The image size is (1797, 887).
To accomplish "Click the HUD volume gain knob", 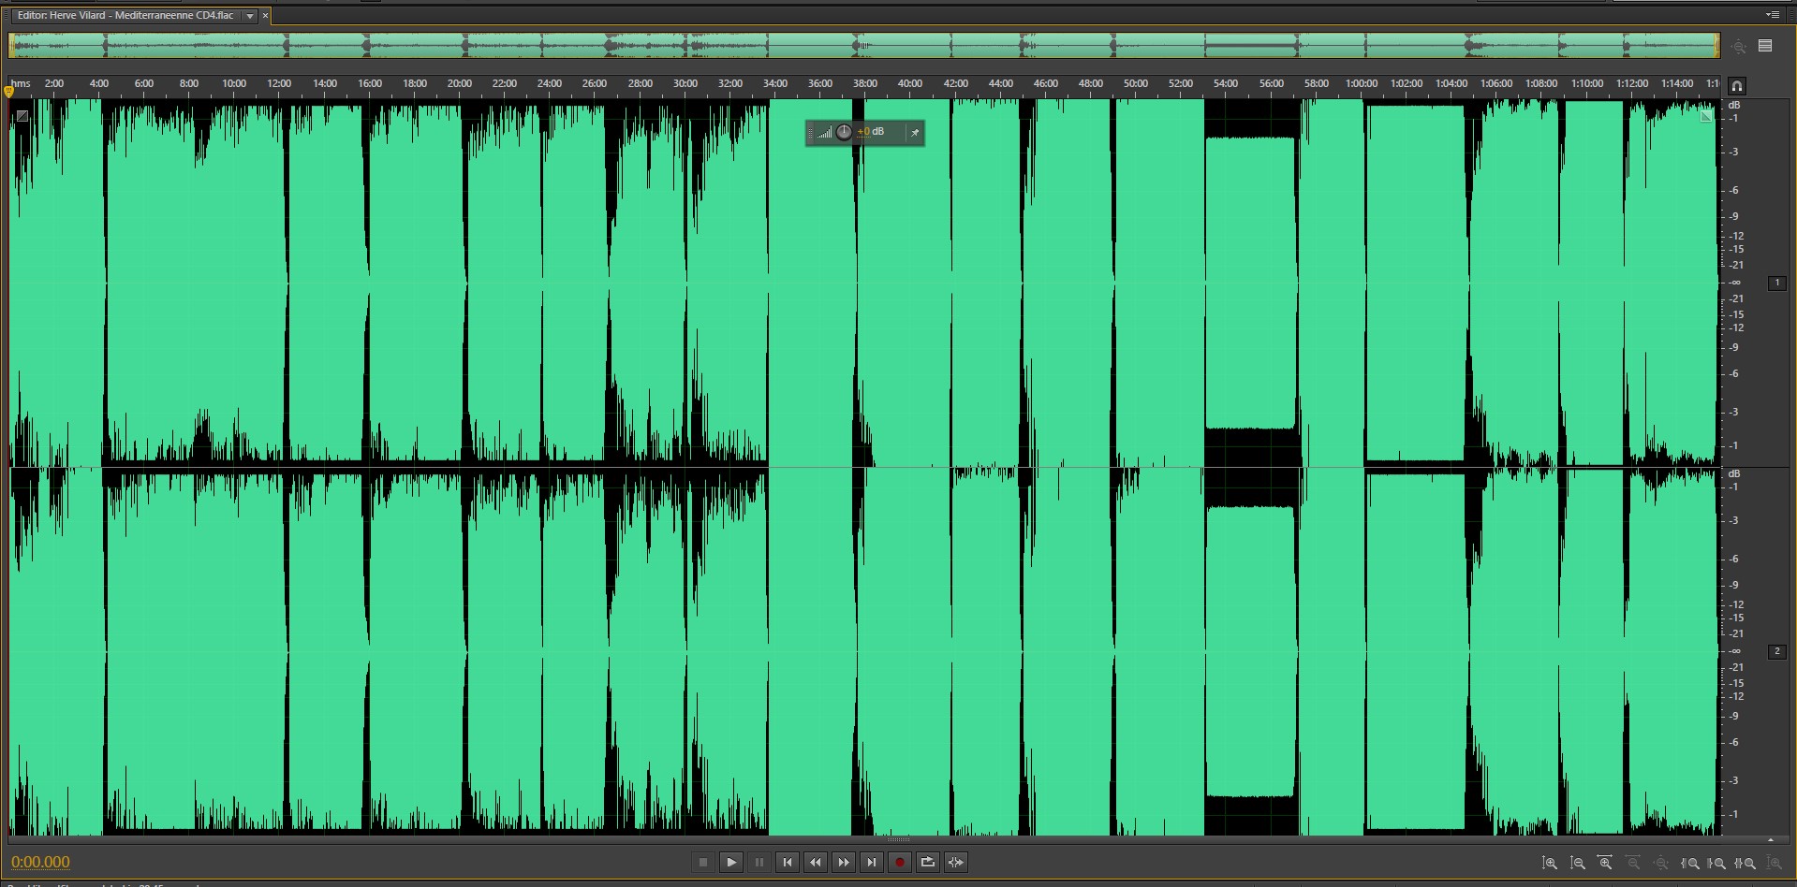I will pos(844,132).
